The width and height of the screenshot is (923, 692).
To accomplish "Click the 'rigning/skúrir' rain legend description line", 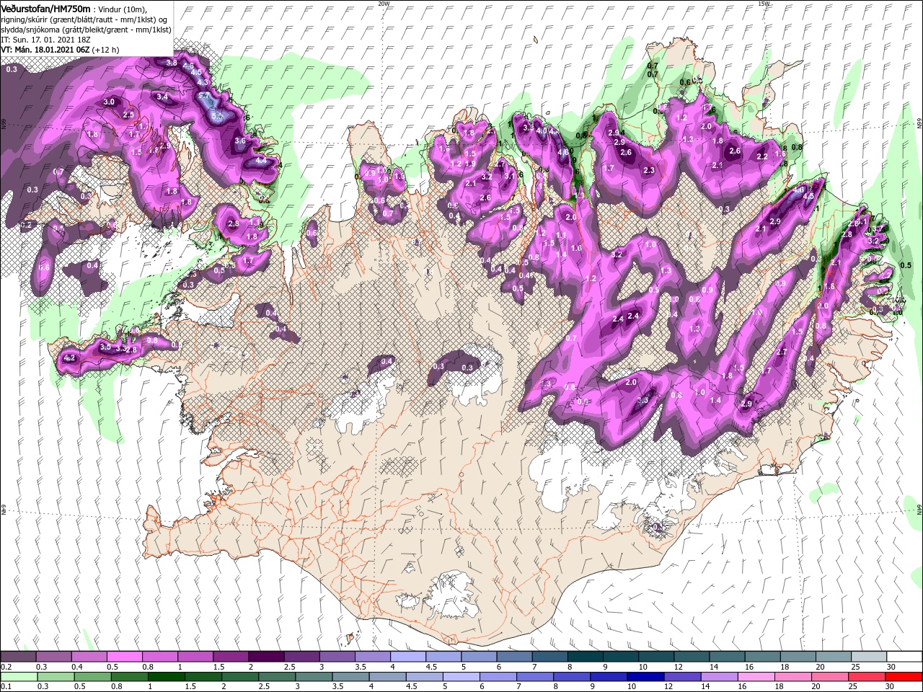I will [85, 19].
